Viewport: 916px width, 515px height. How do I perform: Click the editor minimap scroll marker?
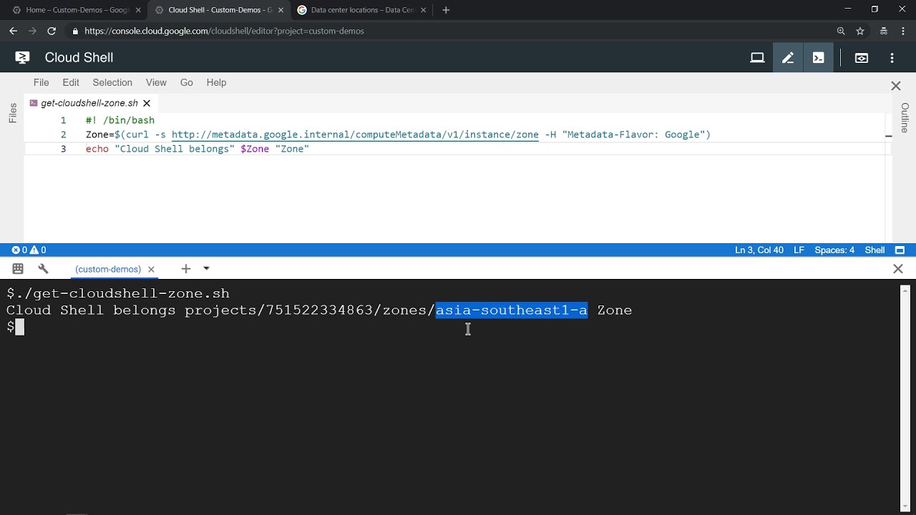point(888,135)
